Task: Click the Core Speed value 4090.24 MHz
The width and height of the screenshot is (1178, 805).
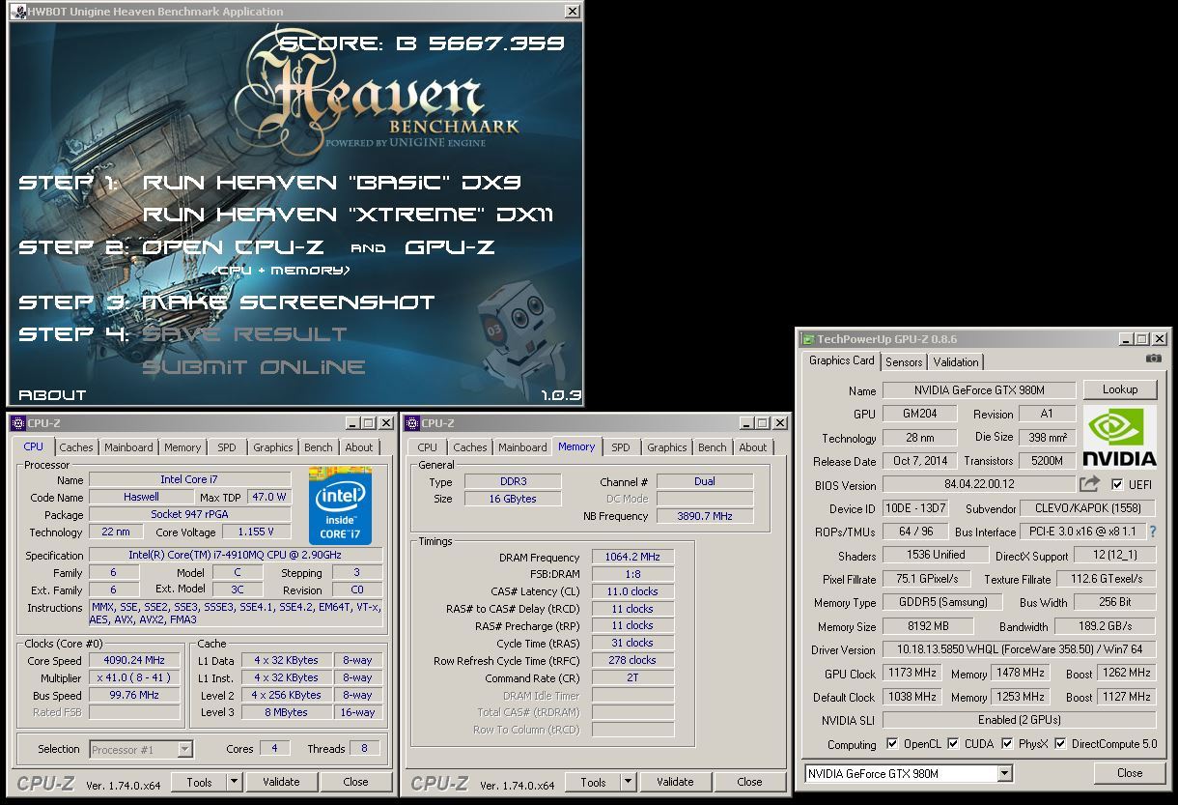Action: (x=134, y=660)
